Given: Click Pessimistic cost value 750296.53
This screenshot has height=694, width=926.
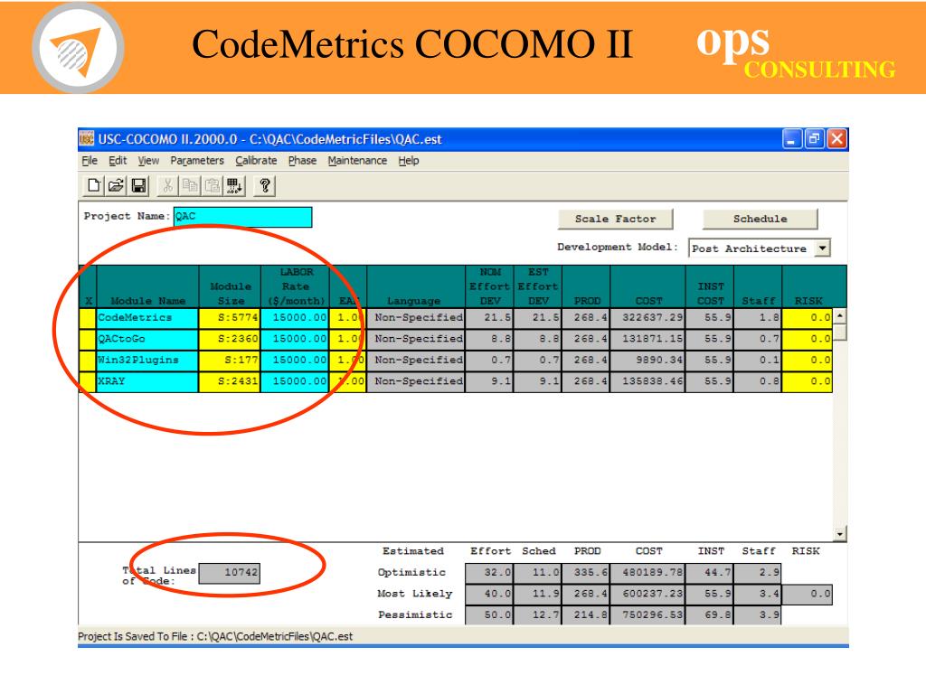Looking at the screenshot, I should coord(647,614).
